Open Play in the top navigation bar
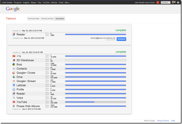182x124 pixels. click(39, 2)
